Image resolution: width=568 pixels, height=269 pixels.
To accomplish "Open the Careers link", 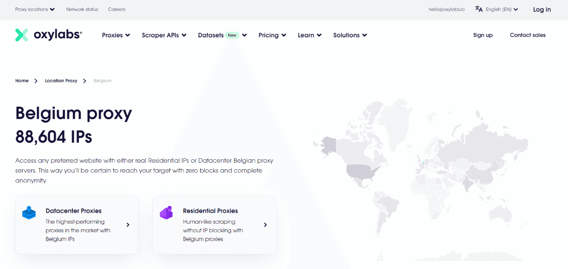I will pyautogui.click(x=116, y=9).
